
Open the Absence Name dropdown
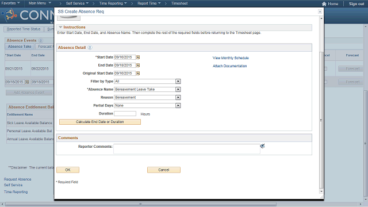click(x=178, y=90)
